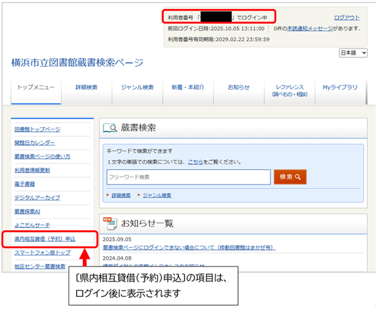
Task: Open 詳細検索 link below search box
Action: 121,195
